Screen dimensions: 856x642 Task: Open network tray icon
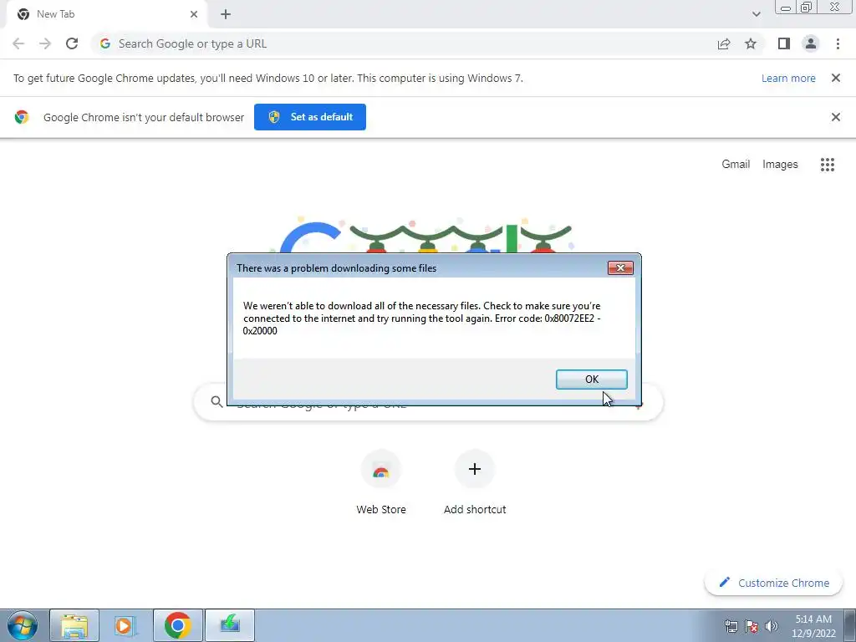(731, 626)
